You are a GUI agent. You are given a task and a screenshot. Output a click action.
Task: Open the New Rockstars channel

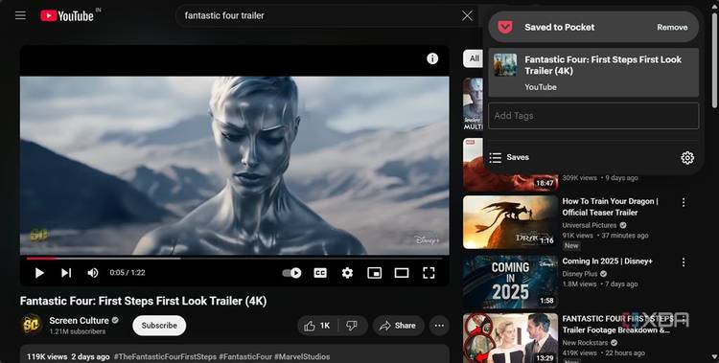tap(585, 342)
